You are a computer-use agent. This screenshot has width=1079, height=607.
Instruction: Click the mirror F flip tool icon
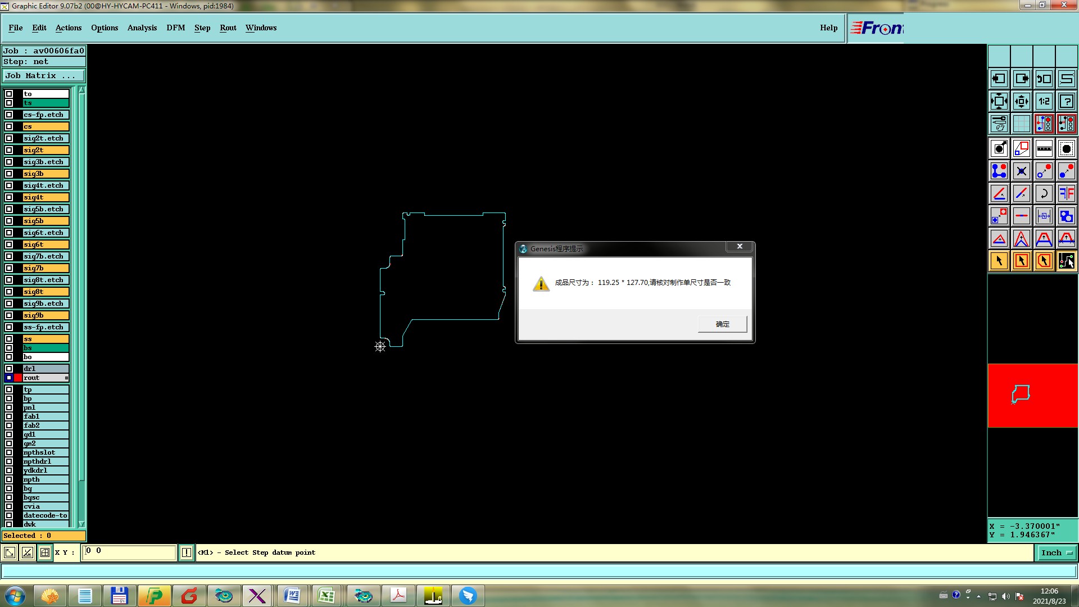tap(1066, 194)
